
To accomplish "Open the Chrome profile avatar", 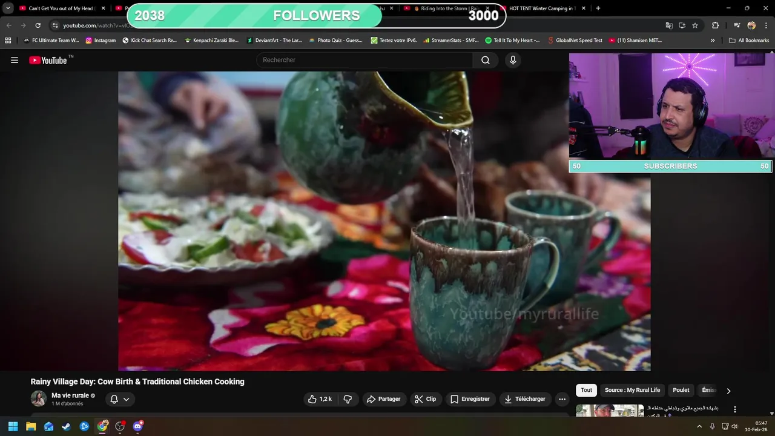I will (x=751, y=25).
